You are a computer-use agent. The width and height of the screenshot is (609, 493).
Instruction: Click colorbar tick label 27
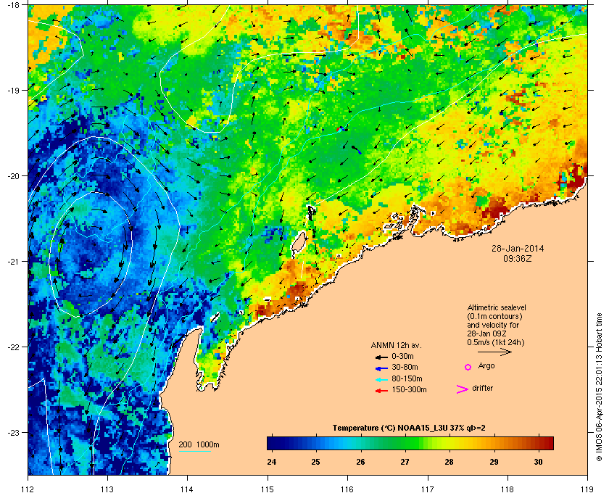click(x=405, y=462)
